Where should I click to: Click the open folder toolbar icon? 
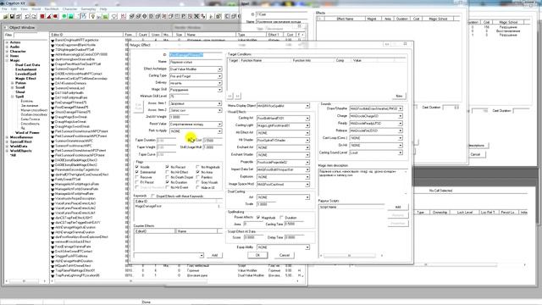coord(6,16)
